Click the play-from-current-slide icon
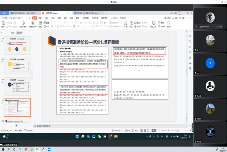Viewport: 227px width, 152px height. [23, 23]
